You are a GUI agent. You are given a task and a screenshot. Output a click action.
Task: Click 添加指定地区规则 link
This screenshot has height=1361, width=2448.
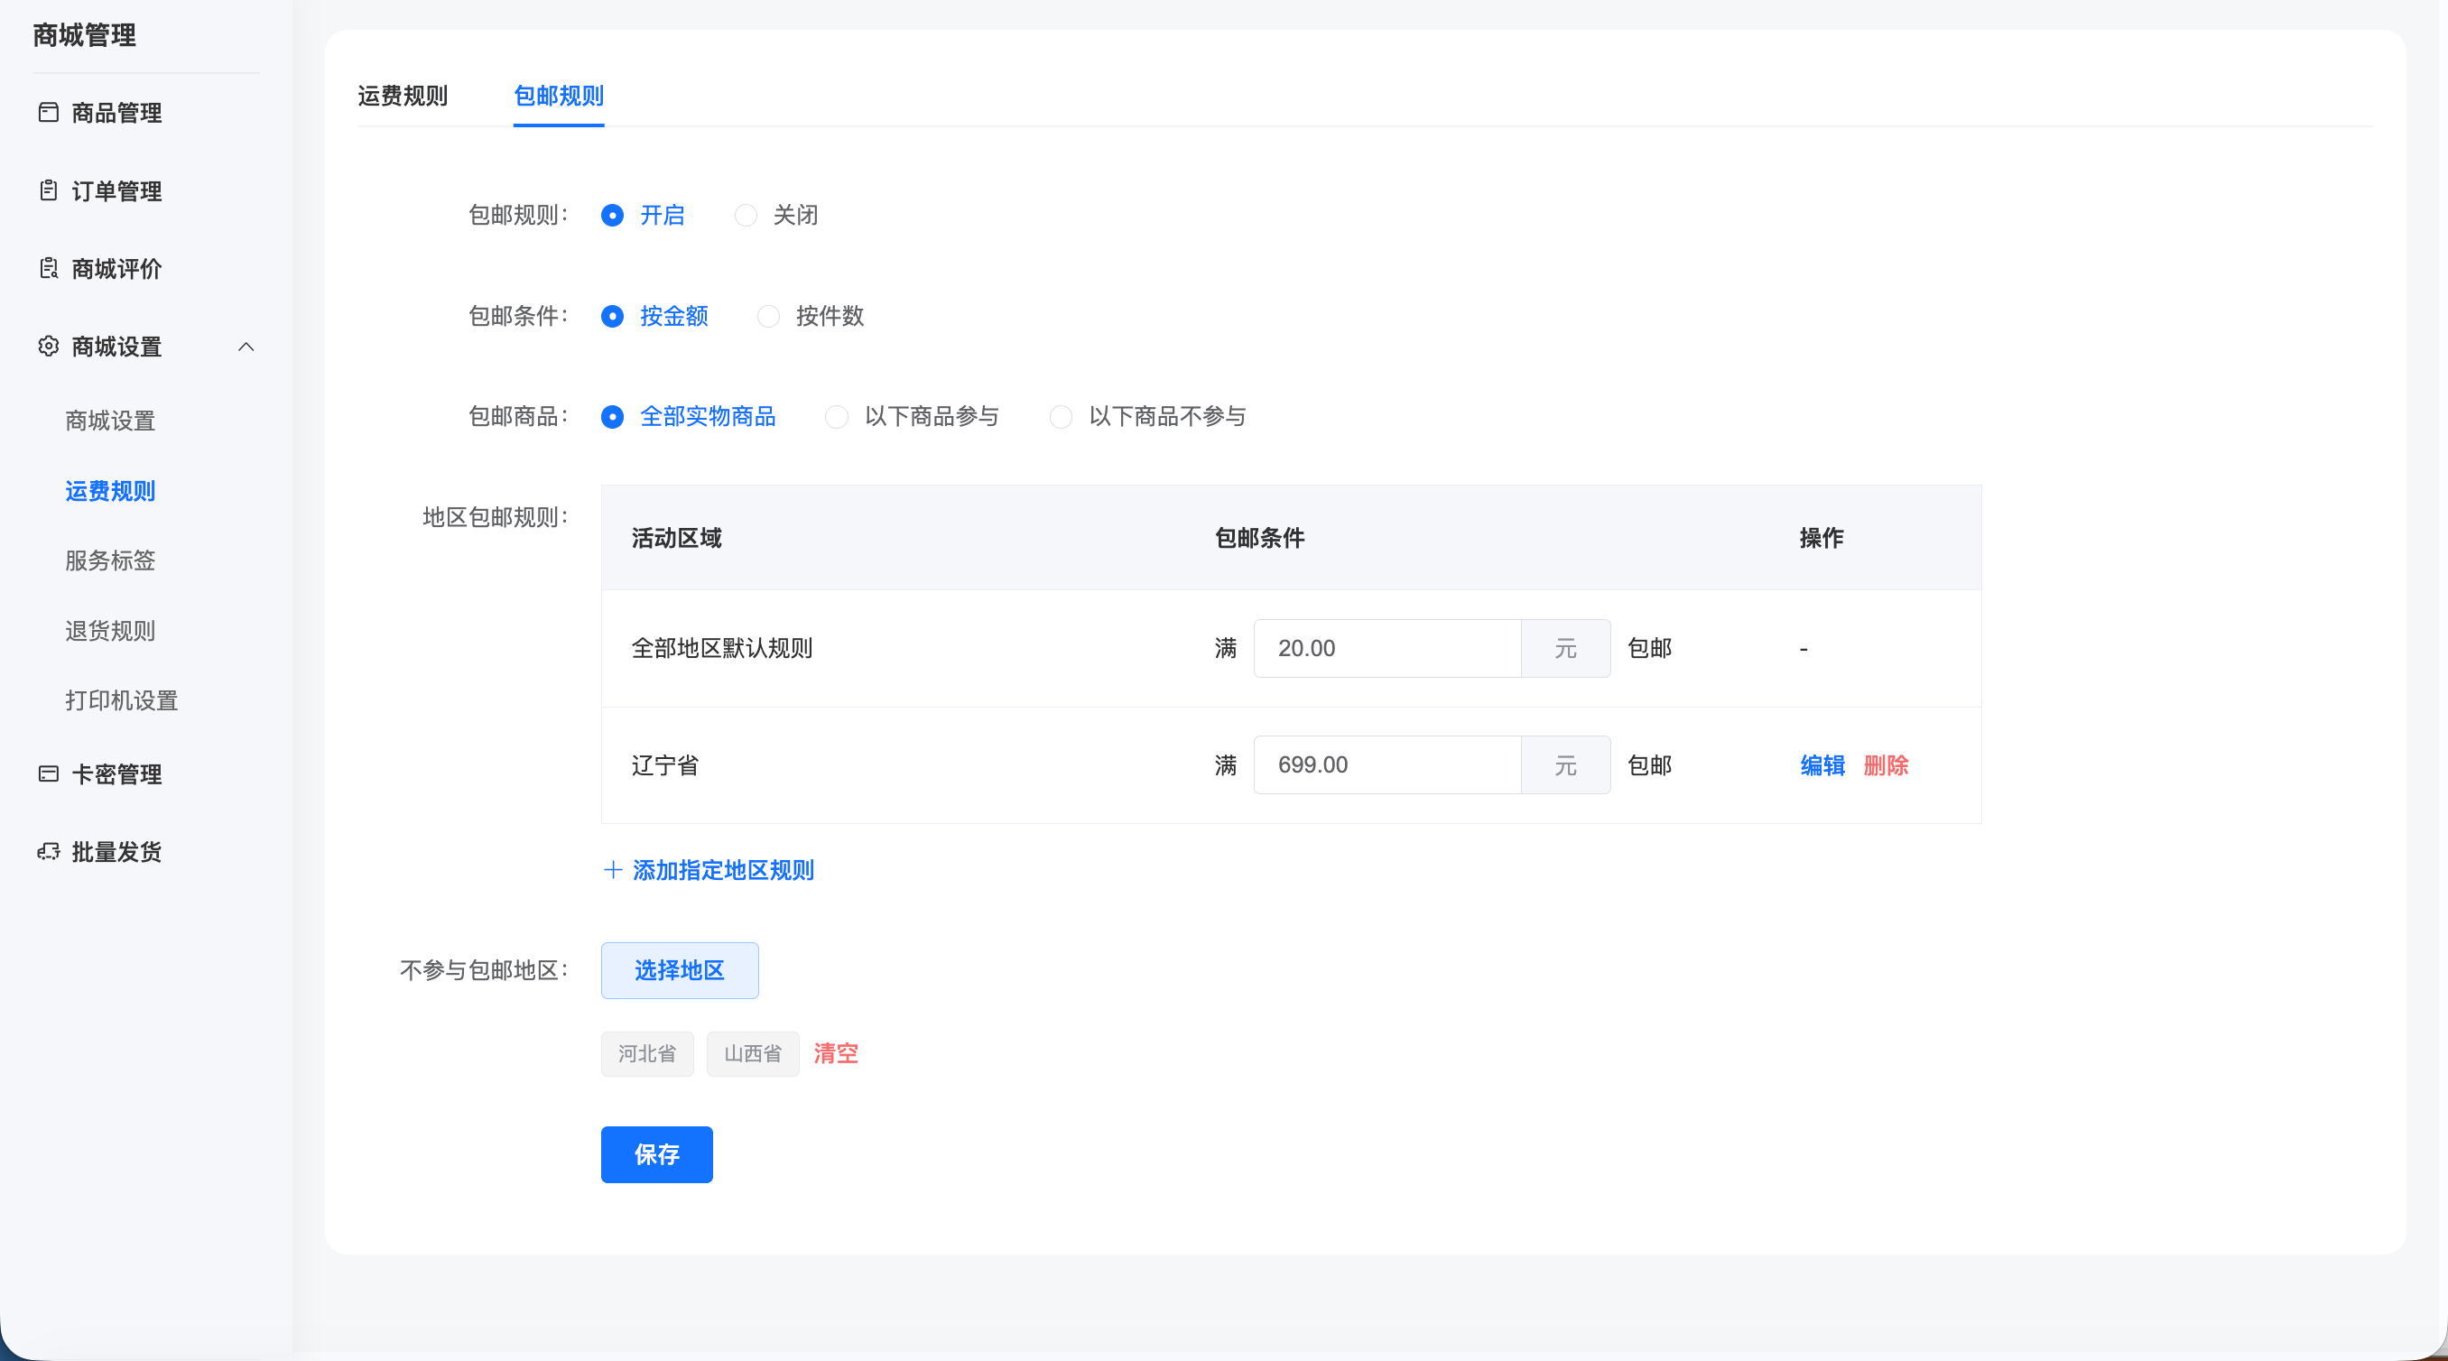tap(723, 870)
